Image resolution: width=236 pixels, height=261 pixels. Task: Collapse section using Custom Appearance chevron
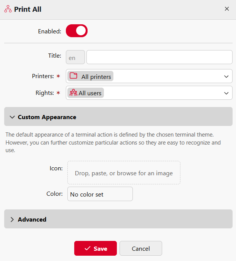(12, 117)
